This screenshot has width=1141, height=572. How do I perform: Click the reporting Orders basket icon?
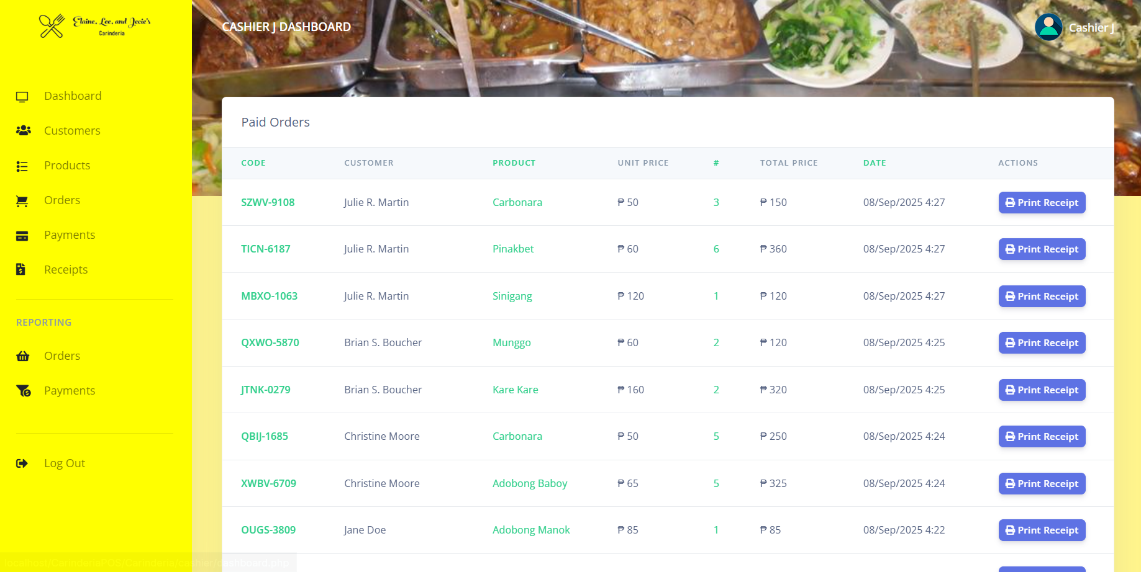click(23, 356)
